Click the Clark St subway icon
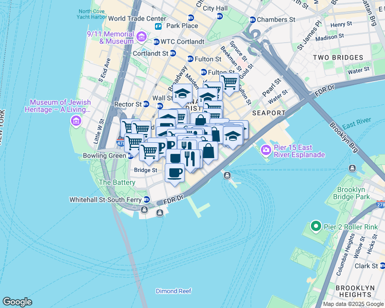Screen dimensions: 385x308 (x=382, y=265)
